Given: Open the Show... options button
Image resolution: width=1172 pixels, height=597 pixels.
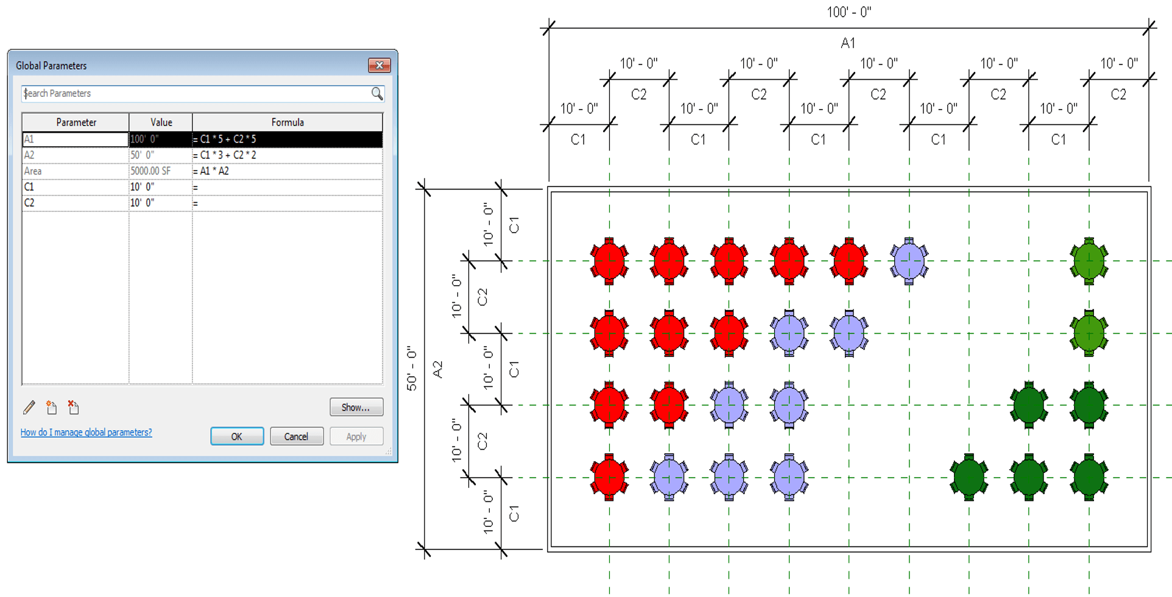Looking at the screenshot, I should pyautogui.click(x=356, y=408).
